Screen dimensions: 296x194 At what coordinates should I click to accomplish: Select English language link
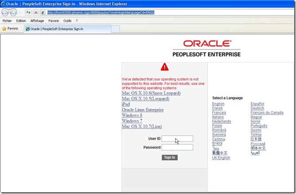point(218,104)
